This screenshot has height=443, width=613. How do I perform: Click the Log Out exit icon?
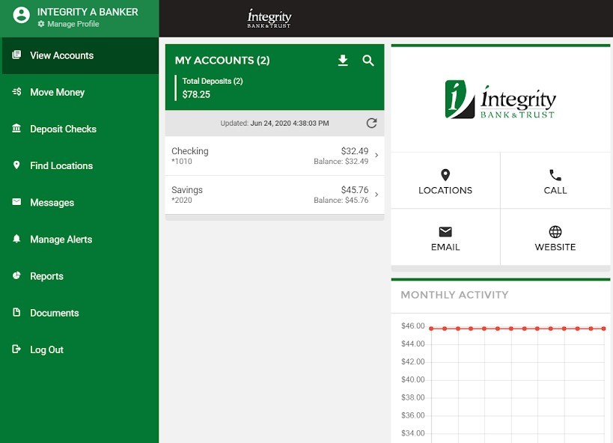16,349
